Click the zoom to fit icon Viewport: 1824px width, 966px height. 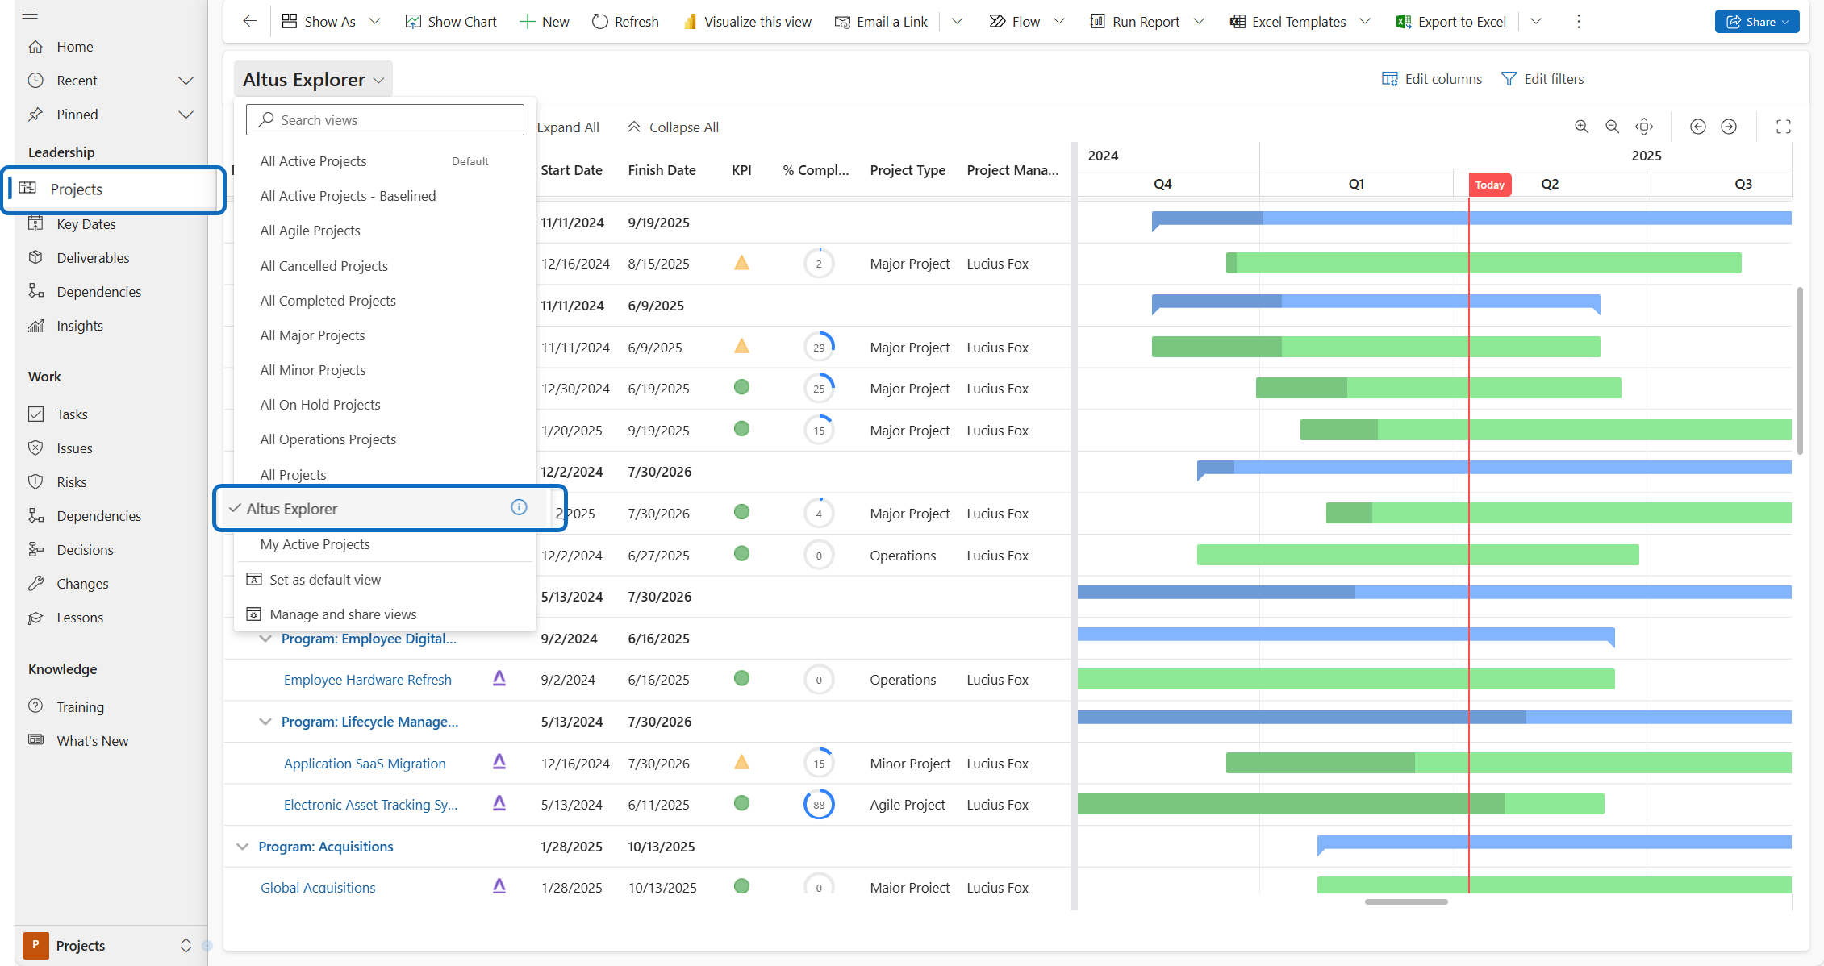pos(1644,127)
